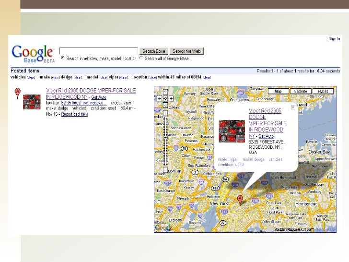Click the red marker A in result list

pyautogui.click(x=18, y=94)
